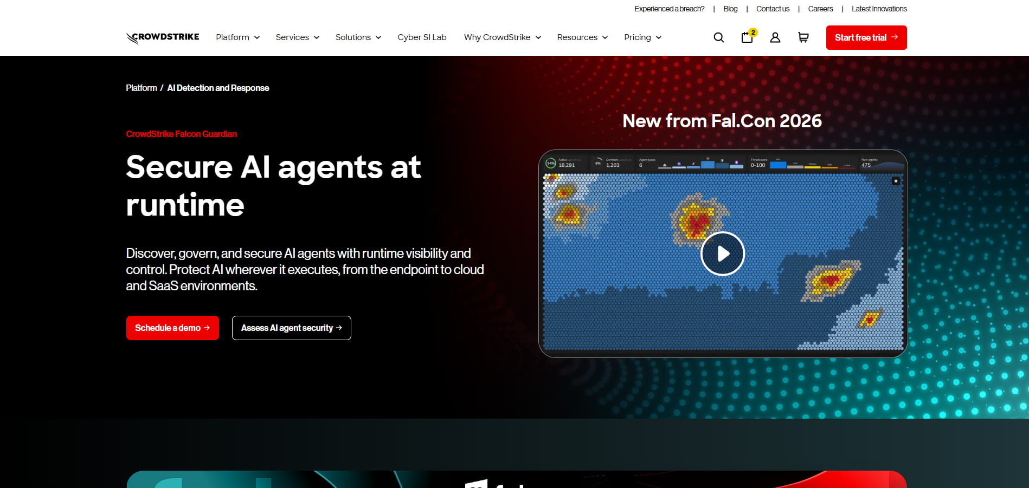Open the Cyber SI Lab page
Viewport: 1029px width, 488px height.
pyautogui.click(x=422, y=37)
